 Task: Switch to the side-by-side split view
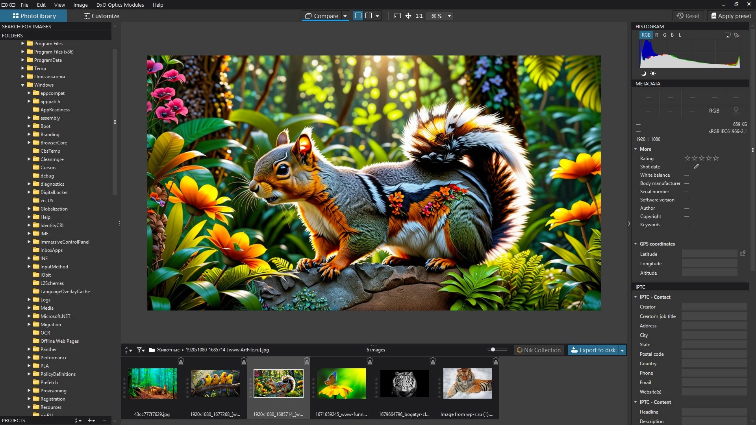click(x=369, y=16)
